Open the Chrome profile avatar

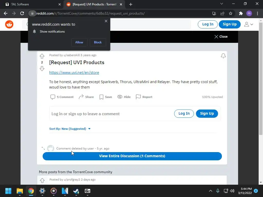[249, 13]
